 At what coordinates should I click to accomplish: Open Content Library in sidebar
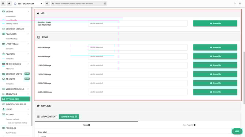click(15, 29)
